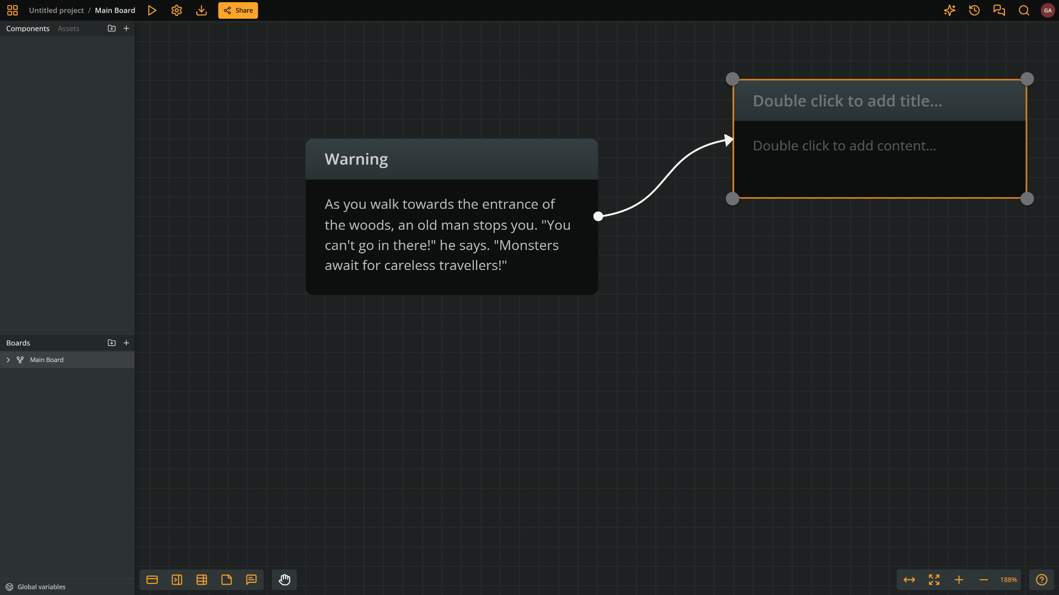Add a note comment element
Viewport: 1059px width, 595px height.
point(252,580)
